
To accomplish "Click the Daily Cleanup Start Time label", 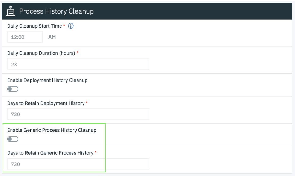I will tap(34, 26).
